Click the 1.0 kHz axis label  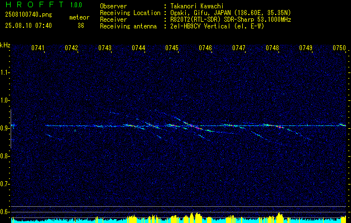pyautogui.click(x=5, y=100)
